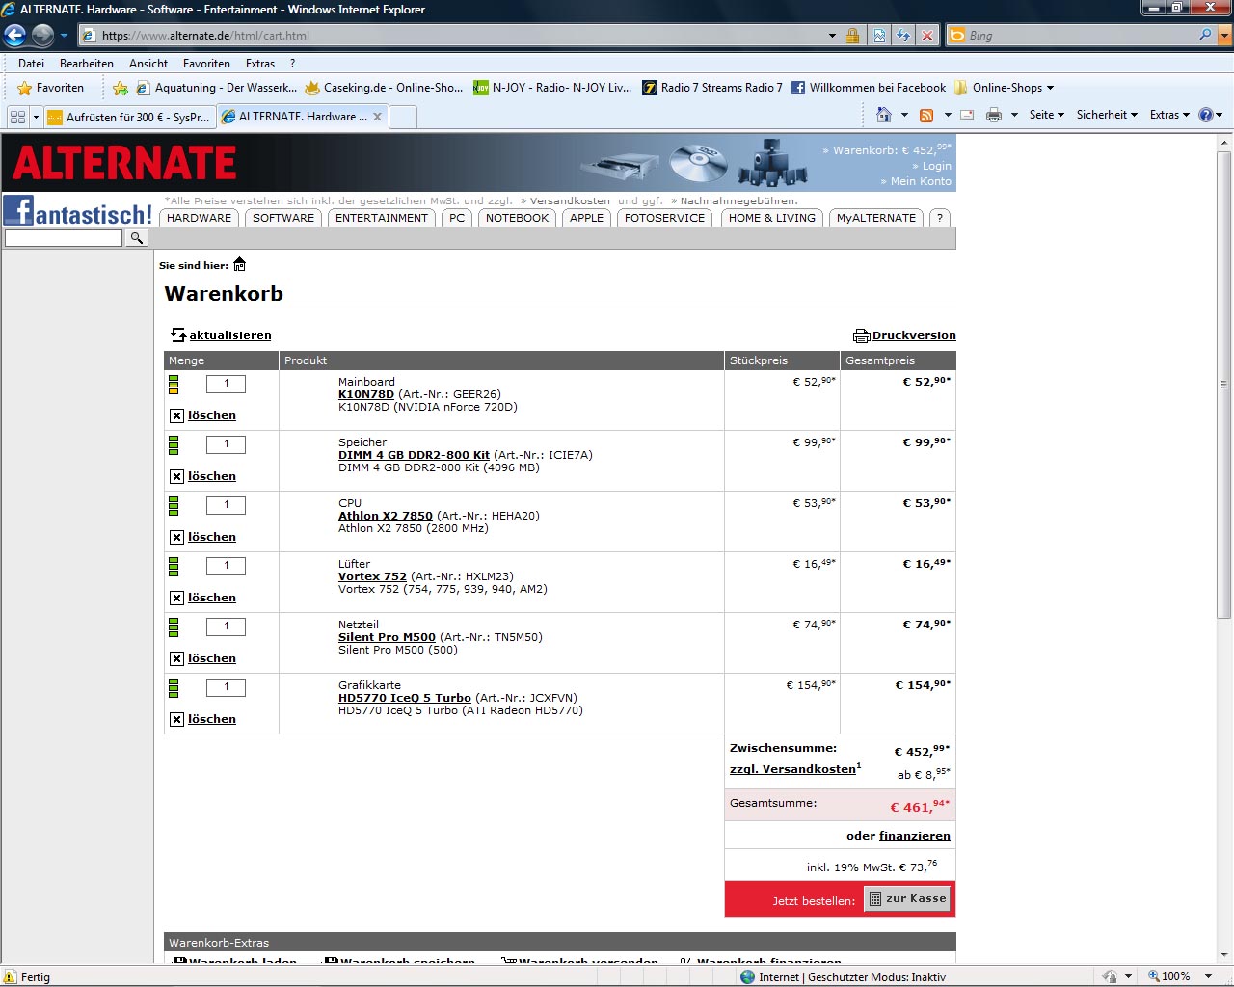Open the HARDWARE navigation tab
Image resolution: width=1234 pixels, height=987 pixels.
(199, 218)
